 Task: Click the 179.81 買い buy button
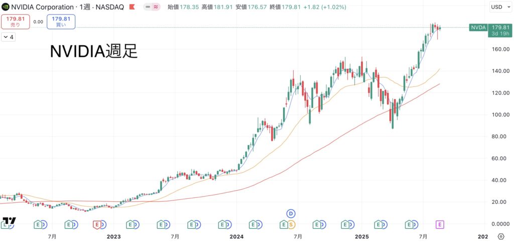point(61,21)
